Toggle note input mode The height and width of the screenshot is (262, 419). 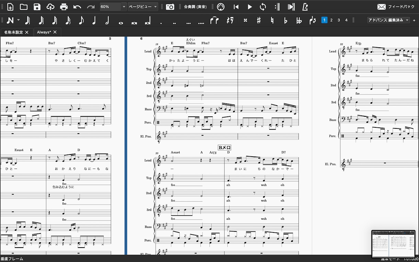point(10,20)
